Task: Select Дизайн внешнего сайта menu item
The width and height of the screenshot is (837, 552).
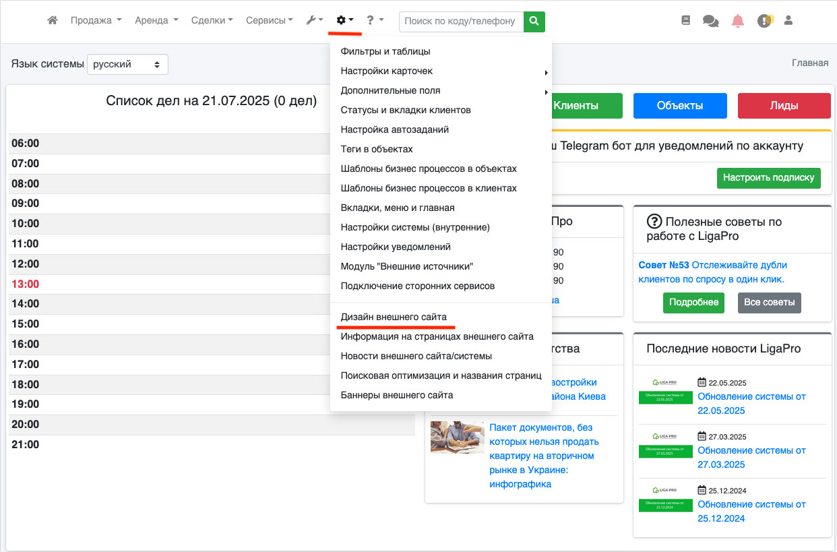Action: coord(394,317)
